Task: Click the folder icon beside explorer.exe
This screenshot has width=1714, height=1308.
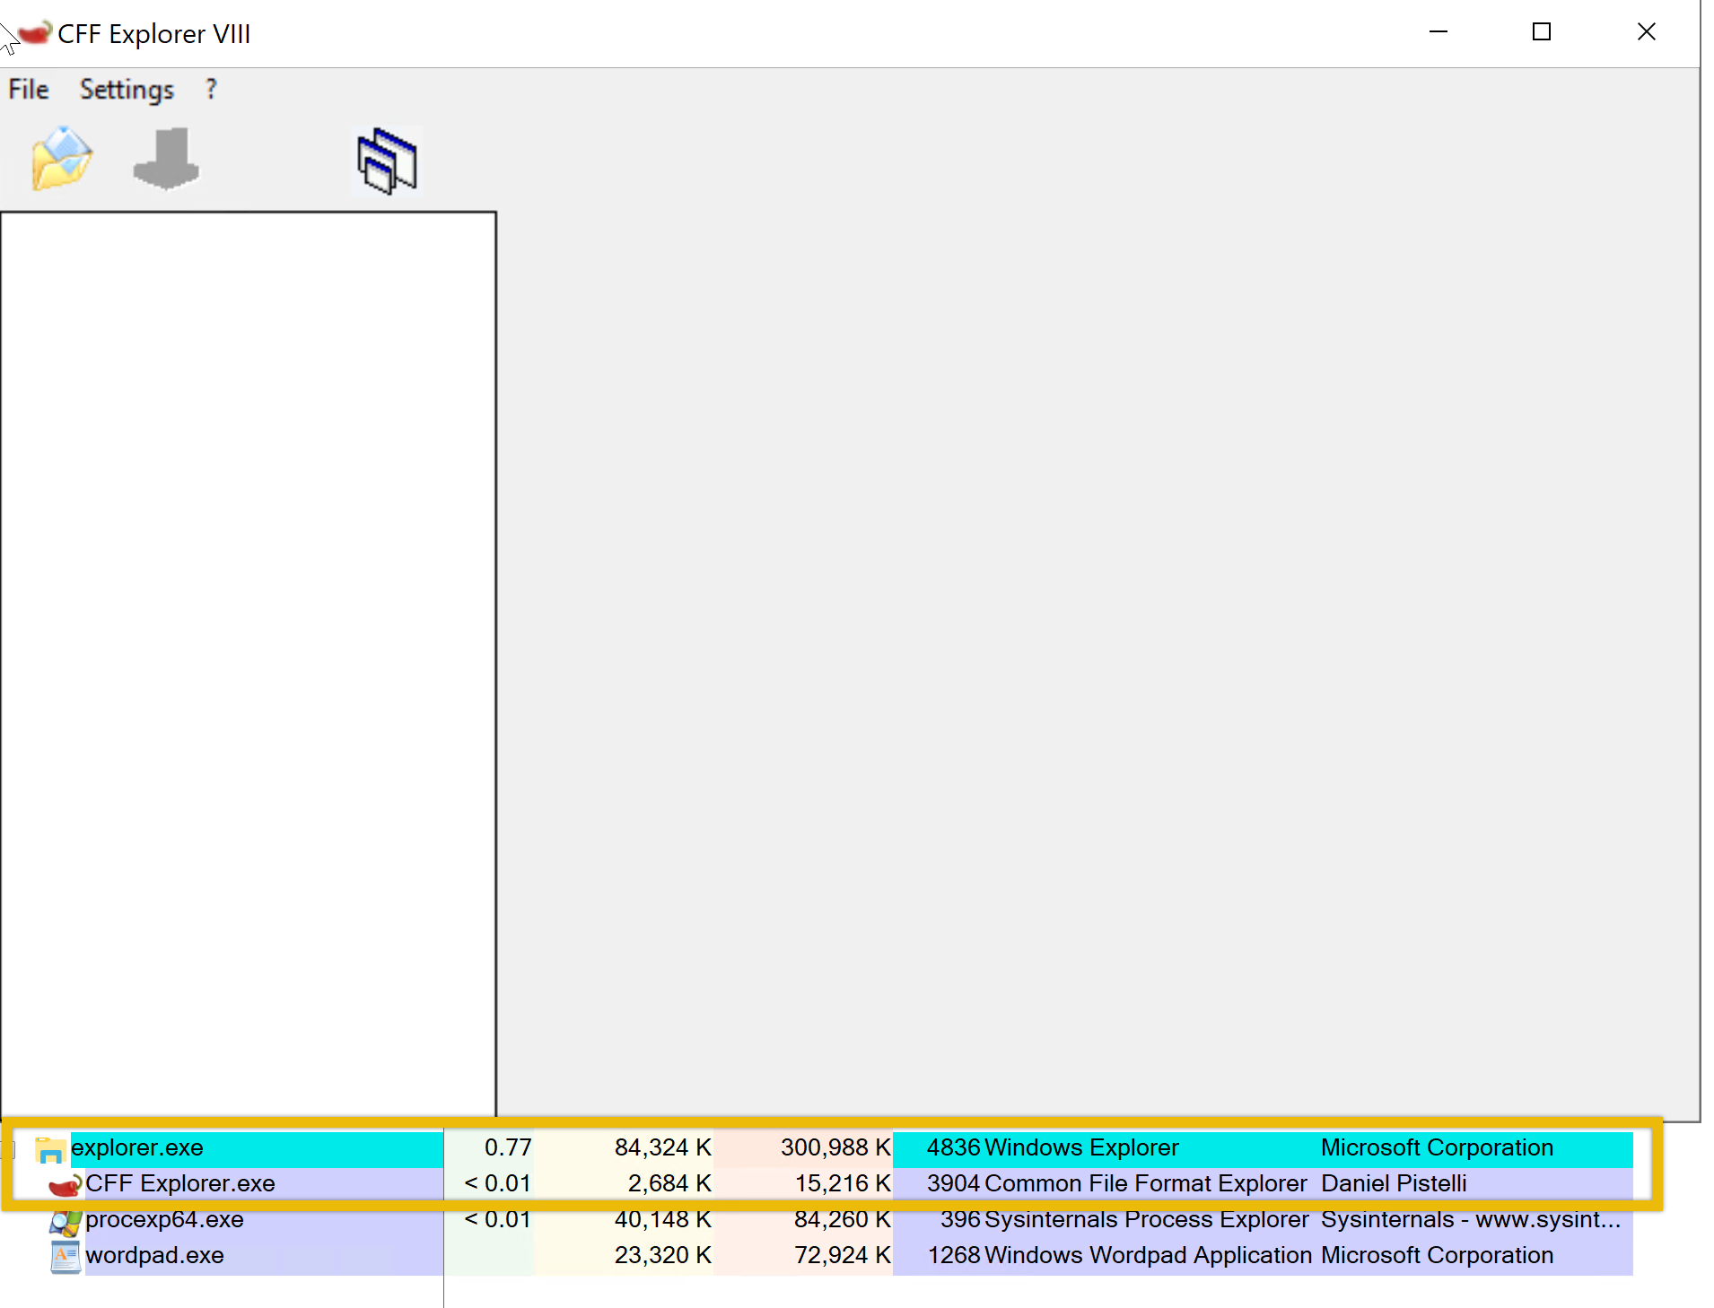Action: pyautogui.click(x=49, y=1148)
